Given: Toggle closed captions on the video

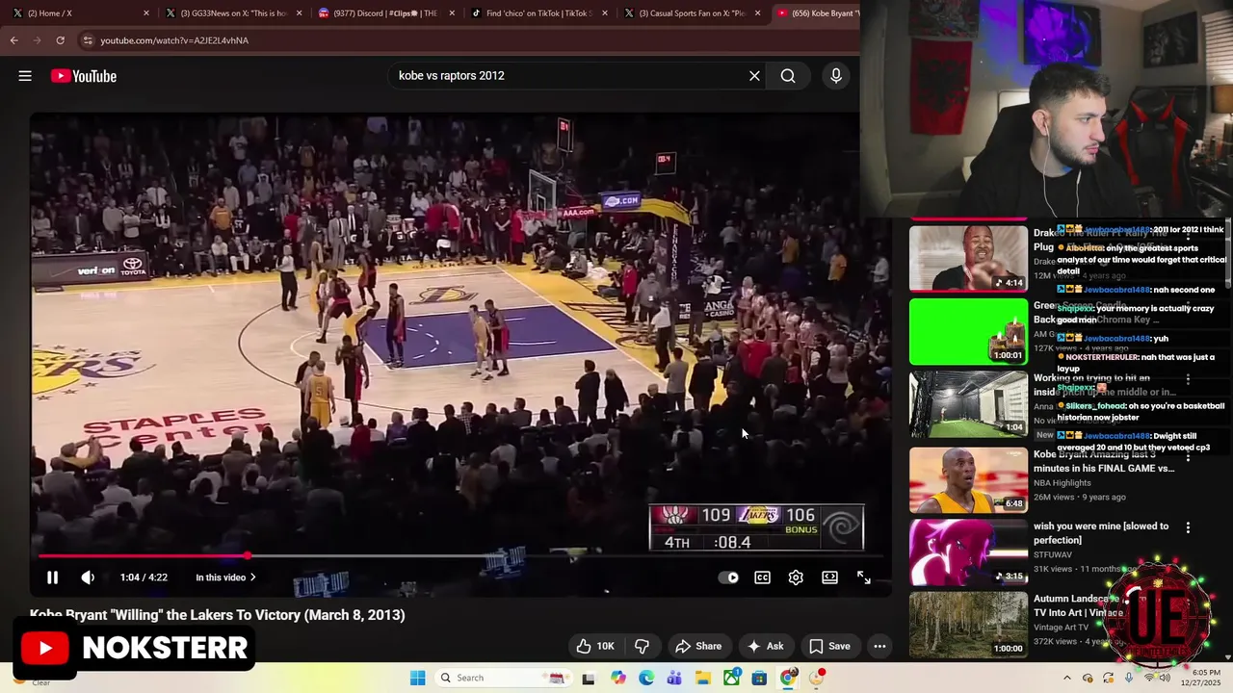Looking at the screenshot, I should [x=762, y=577].
